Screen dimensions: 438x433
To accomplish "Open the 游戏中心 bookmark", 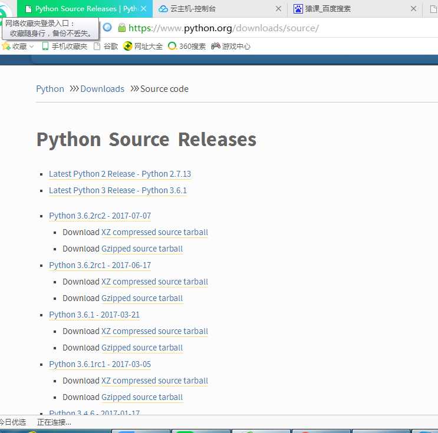I will (230, 46).
